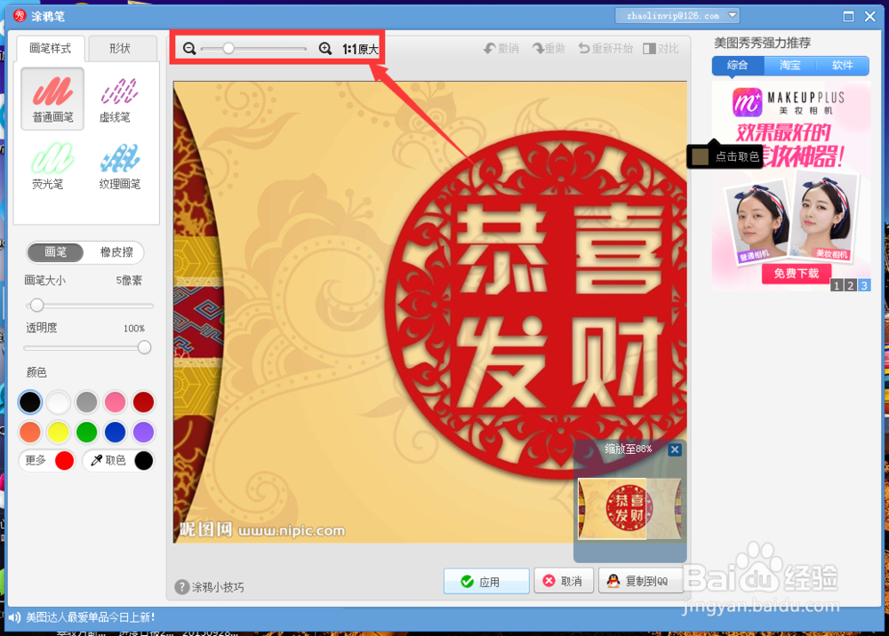Toggle the 对比 compare view
Viewport: 889px width, 636px height.
coord(661,49)
